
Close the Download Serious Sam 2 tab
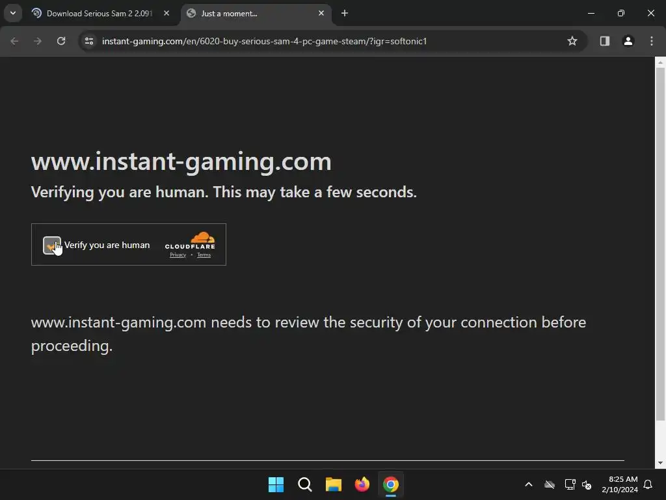click(x=166, y=13)
